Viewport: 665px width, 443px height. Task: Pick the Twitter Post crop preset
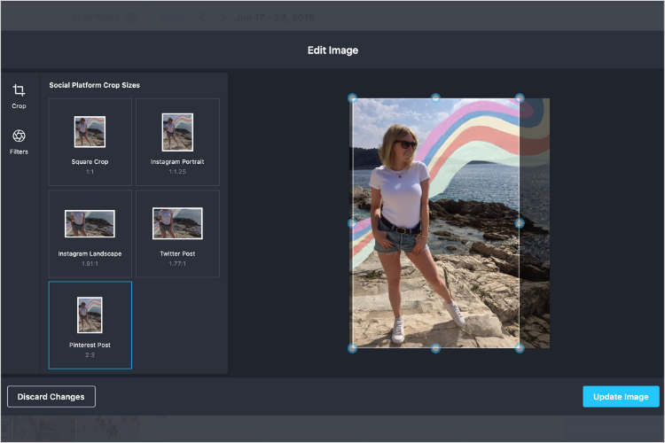177,233
